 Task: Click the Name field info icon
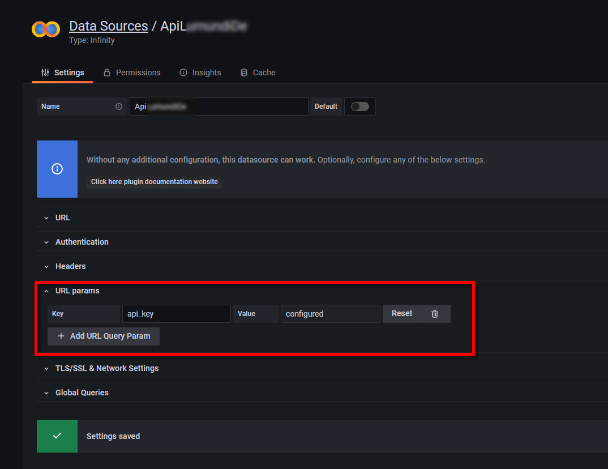[119, 106]
